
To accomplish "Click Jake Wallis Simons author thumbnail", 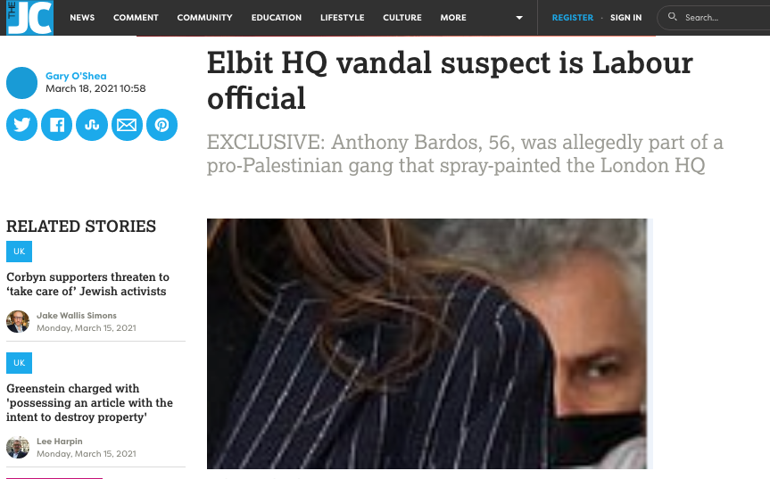I will pos(18,321).
